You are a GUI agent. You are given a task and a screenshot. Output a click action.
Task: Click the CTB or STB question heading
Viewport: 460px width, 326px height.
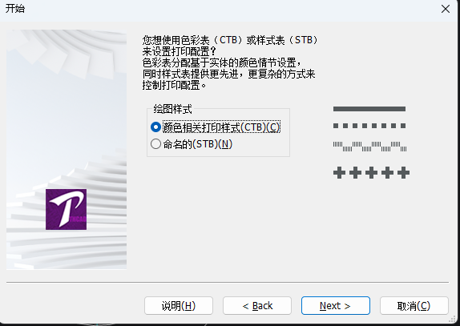(230, 46)
